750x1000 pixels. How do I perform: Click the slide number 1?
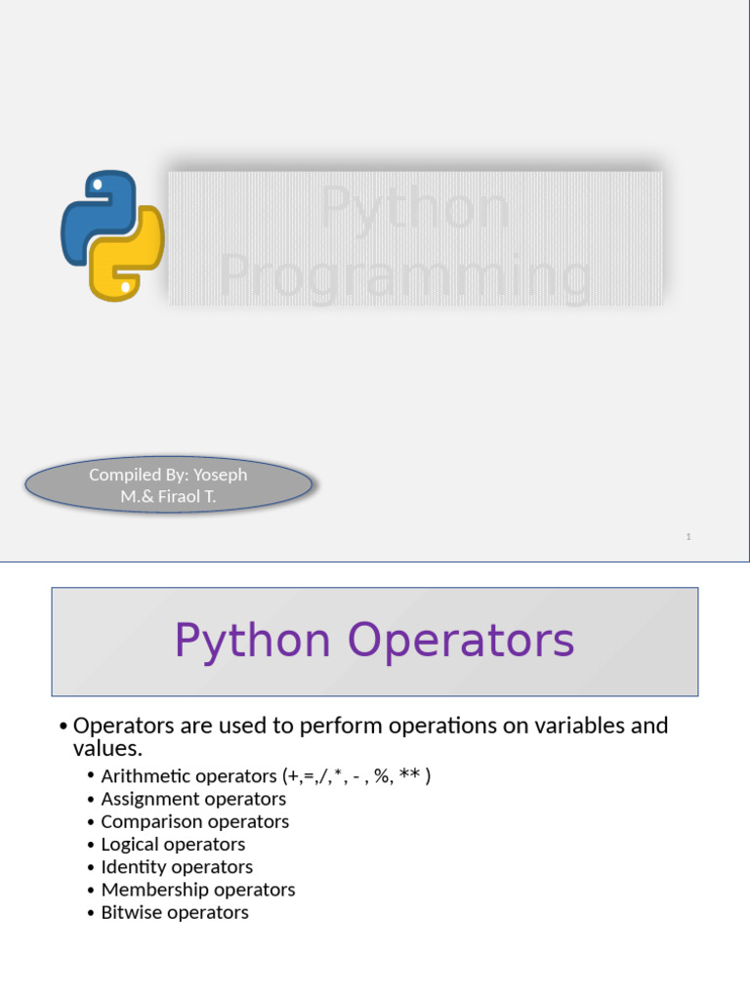click(x=688, y=536)
